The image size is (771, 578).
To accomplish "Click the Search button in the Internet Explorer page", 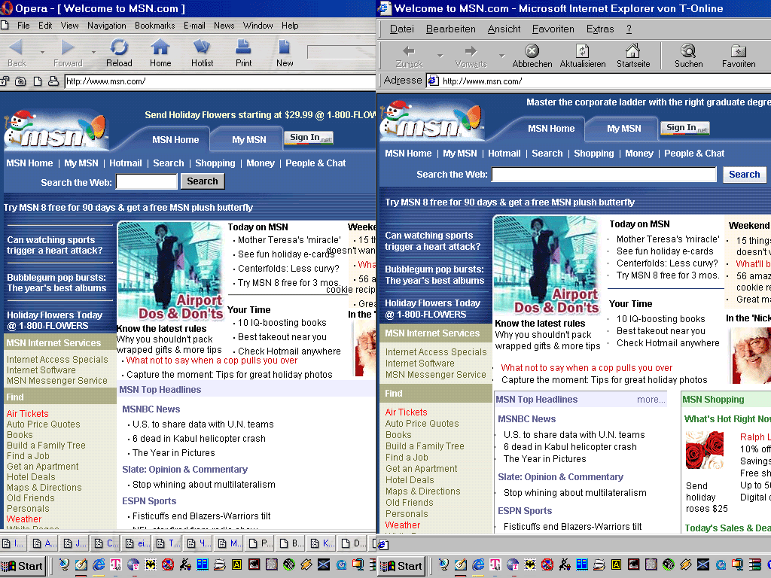I will click(744, 174).
